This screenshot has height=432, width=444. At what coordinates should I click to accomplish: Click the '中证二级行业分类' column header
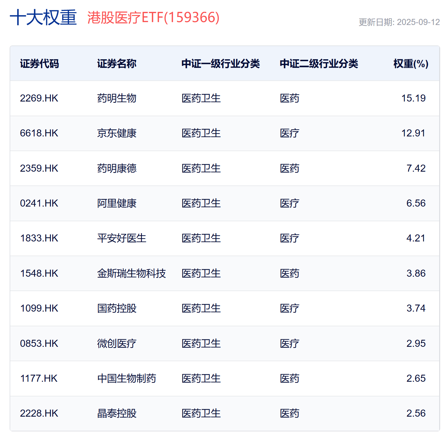(x=319, y=64)
